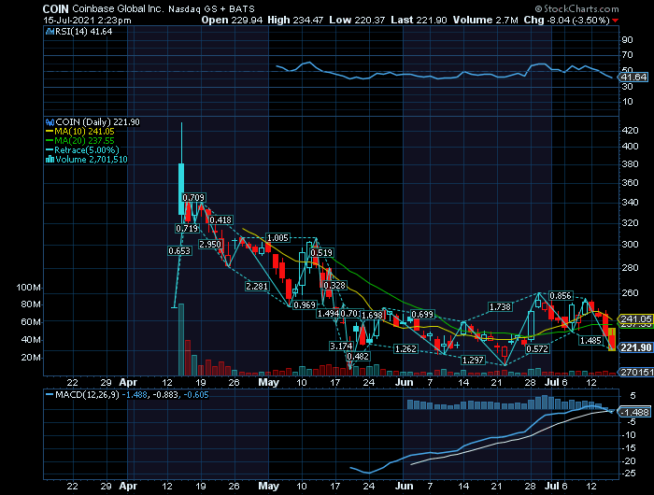Click the 0.699 retracement label
This screenshot has height=495, width=654.
tap(422, 314)
